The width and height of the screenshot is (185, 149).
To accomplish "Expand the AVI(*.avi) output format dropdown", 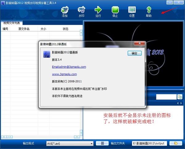I will (x=92, y=143).
